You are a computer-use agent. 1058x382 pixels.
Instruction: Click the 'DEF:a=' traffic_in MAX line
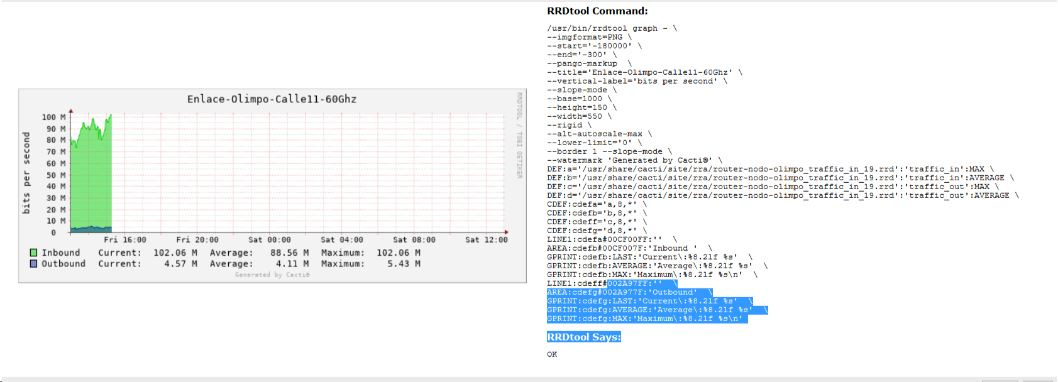(771, 169)
